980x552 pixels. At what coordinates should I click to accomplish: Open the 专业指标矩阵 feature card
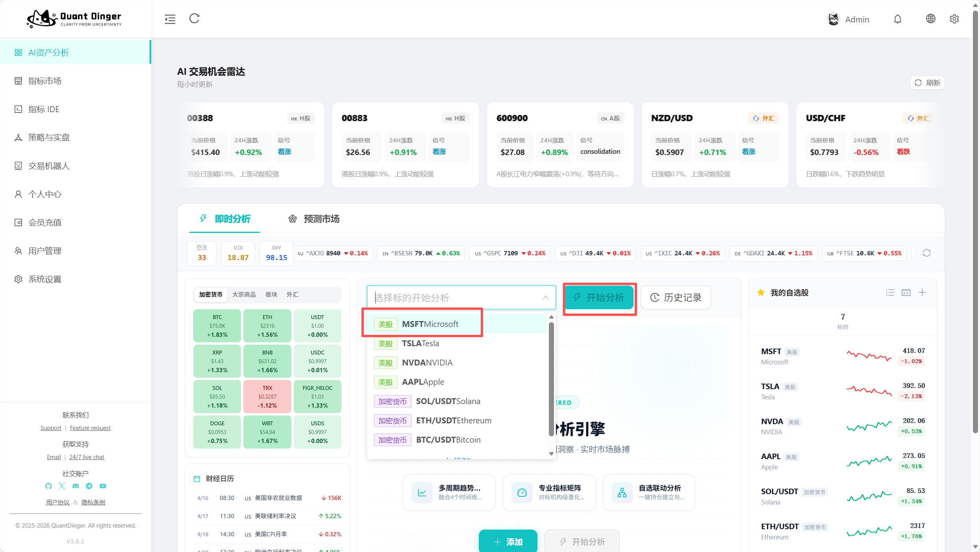click(x=549, y=492)
